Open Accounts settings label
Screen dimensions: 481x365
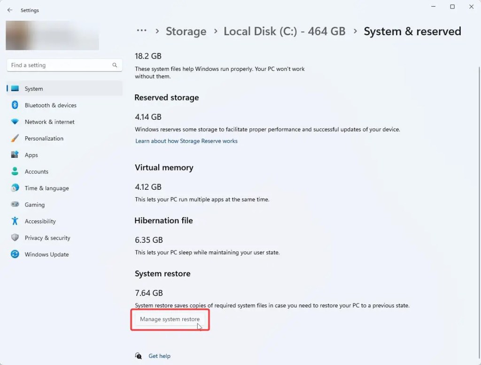pyautogui.click(x=37, y=171)
